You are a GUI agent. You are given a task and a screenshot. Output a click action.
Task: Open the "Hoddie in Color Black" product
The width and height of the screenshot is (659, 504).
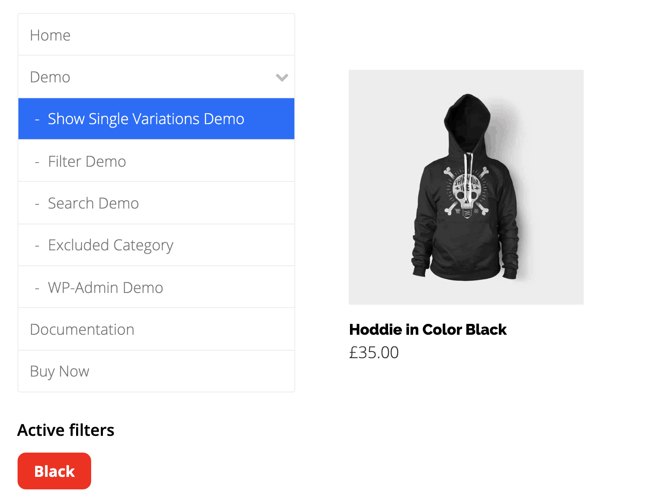[x=428, y=330]
